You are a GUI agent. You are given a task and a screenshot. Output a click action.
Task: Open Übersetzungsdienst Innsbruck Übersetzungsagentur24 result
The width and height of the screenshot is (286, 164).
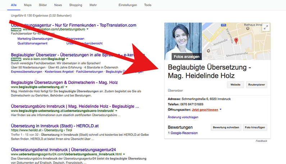[63, 150]
